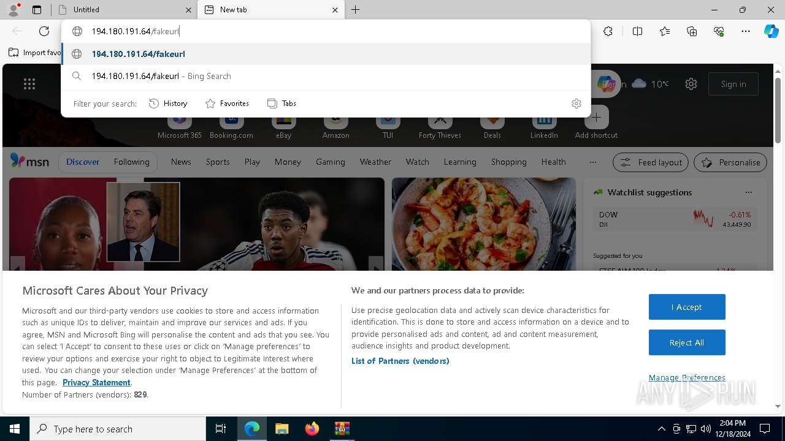Open the Privacy Statement link
The height and width of the screenshot is (441, 785).
click(x=96, y=382)
